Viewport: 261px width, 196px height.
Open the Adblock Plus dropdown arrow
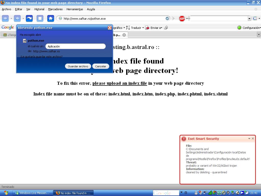[x=187, y=18]
